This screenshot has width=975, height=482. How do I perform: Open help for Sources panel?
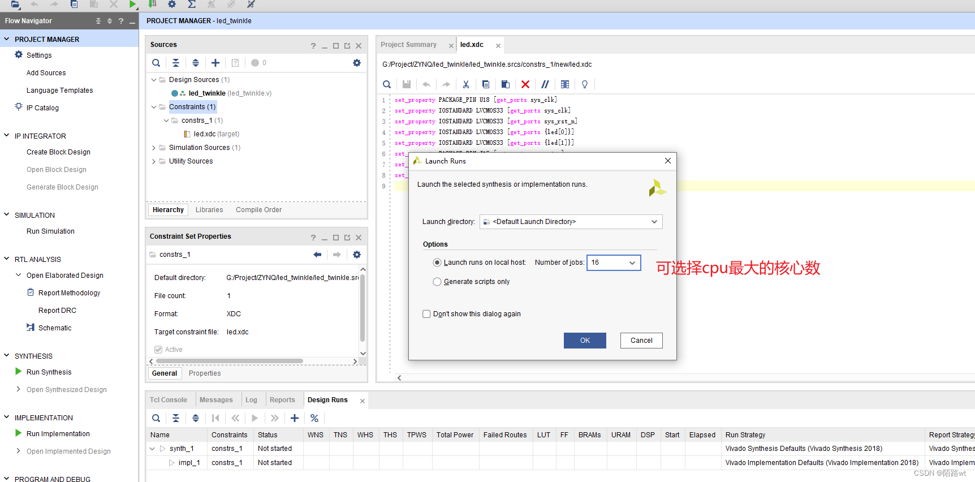[x=313, y=46]
